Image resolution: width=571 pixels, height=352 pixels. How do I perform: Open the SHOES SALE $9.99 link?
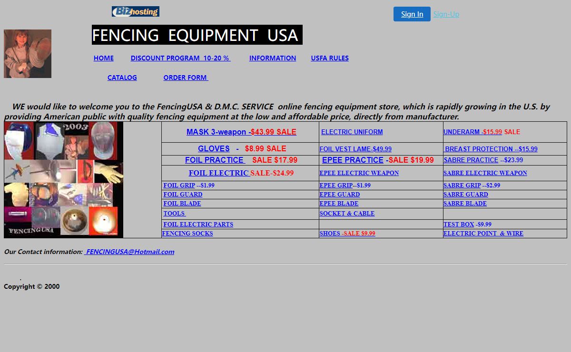point(347,234)
